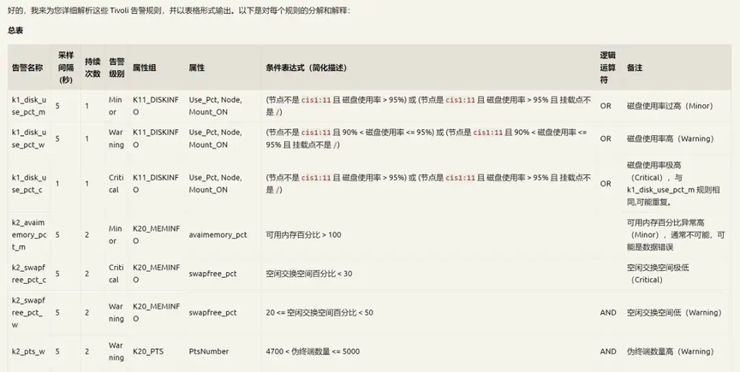Select the k1_disk_use_pct_m alert name cell
The image size is (740, 372).
[29, 106]
